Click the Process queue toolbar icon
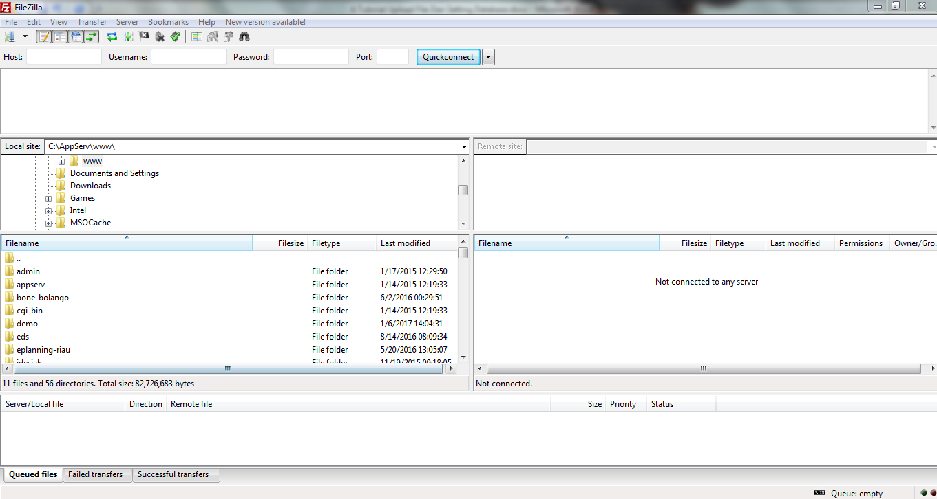This screenshot has width=937, height=499. coord(128,36)
